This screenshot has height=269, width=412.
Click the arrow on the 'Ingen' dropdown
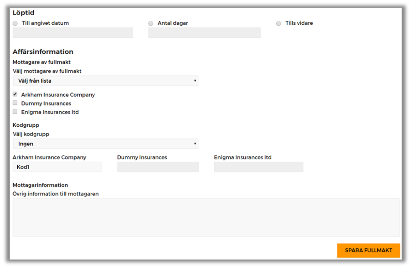(195, 144)
